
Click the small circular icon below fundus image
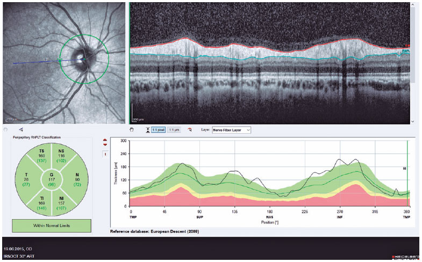pos(5,130)
